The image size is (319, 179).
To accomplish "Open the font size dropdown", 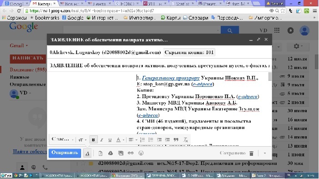I will click(x=82, y=140).
